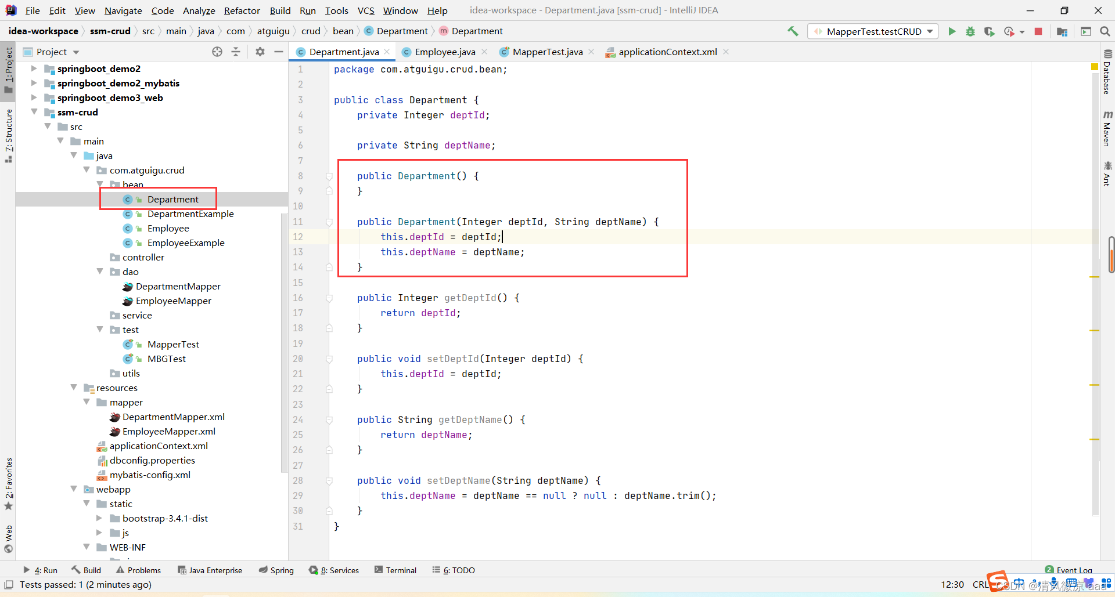
Task: Open the Structure side panel
Action: (x=8, y=136)
